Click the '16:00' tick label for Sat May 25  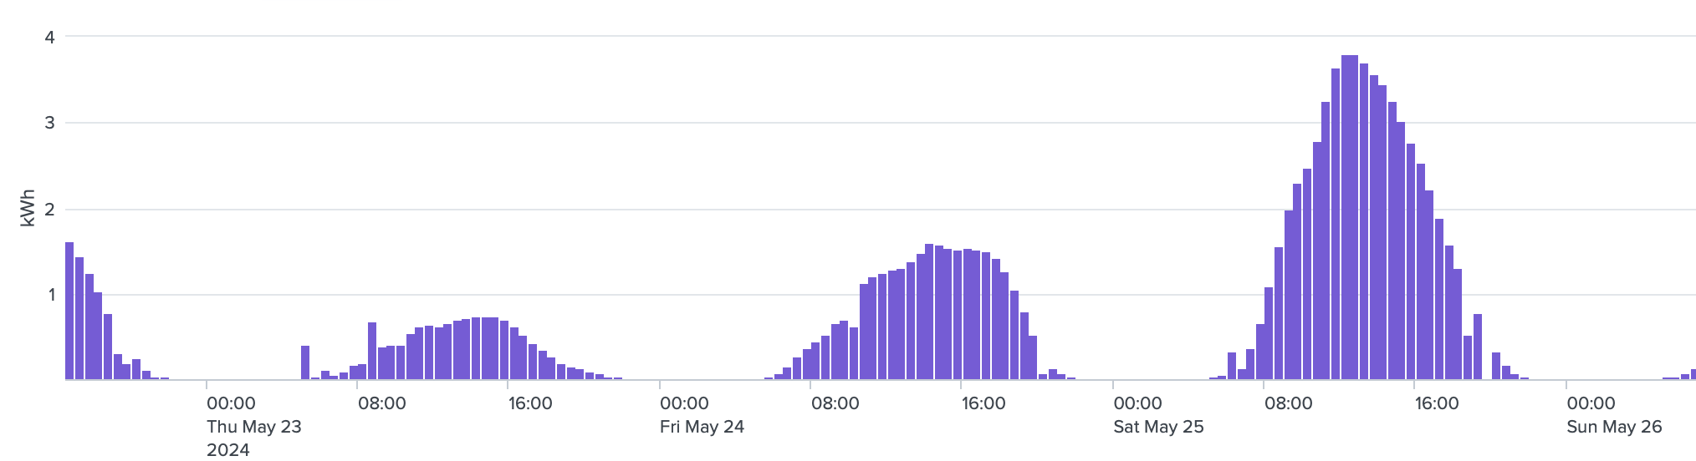click(1437, 403)
